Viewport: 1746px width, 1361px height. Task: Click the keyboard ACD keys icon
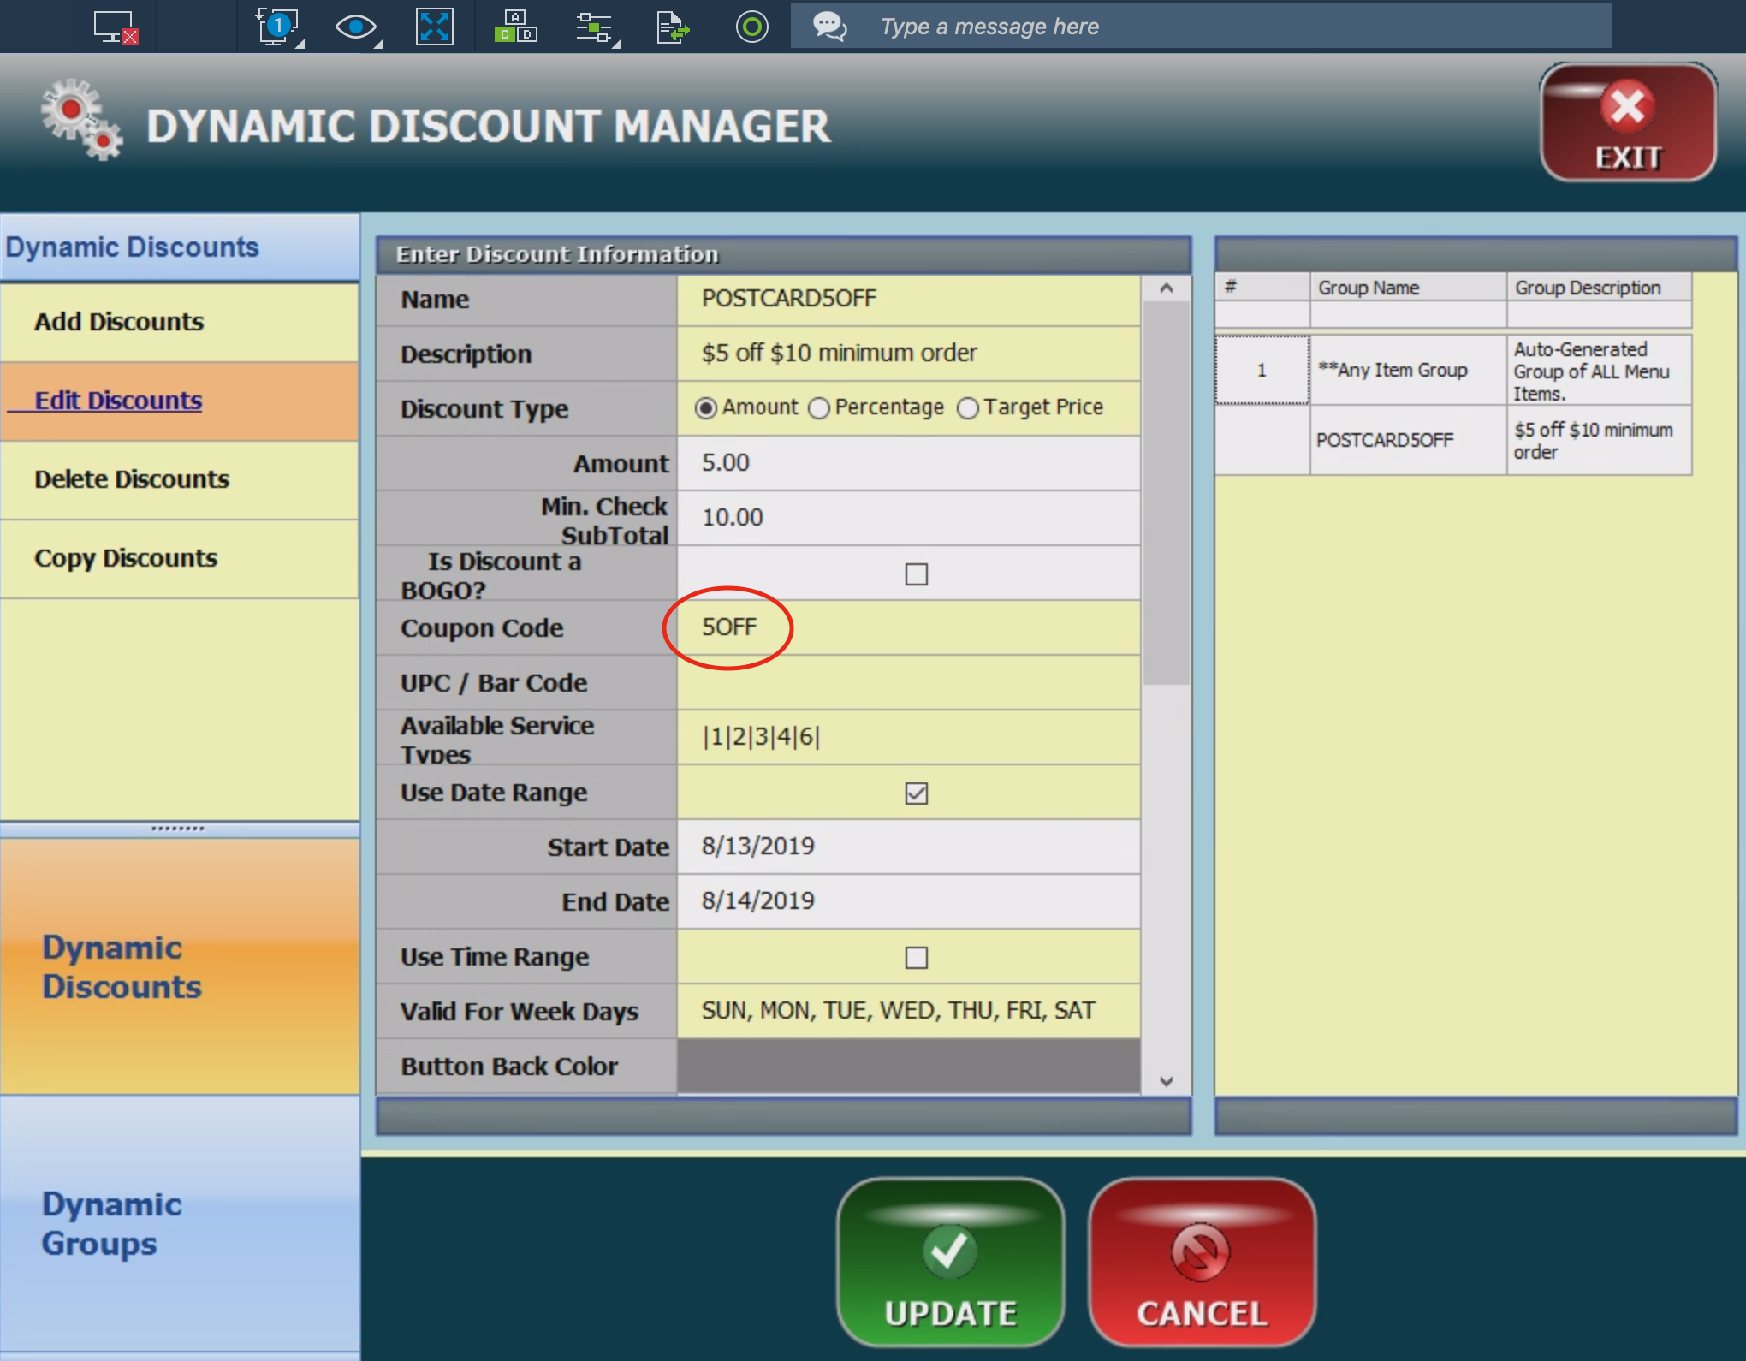click(x=515, y=27)
